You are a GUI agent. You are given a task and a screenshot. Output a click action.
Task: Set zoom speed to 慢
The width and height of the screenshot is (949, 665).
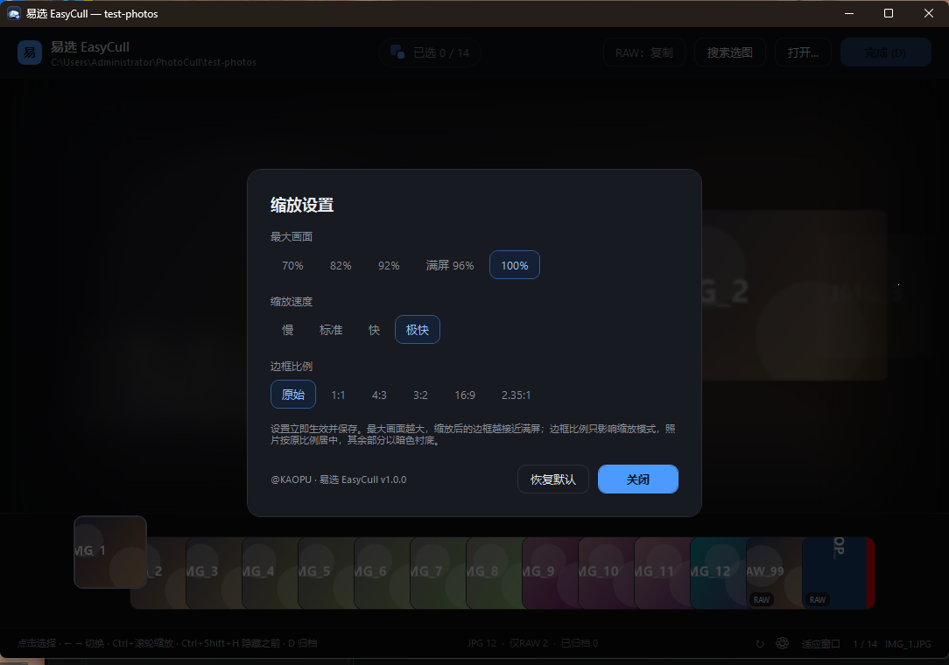coord(288,330)
